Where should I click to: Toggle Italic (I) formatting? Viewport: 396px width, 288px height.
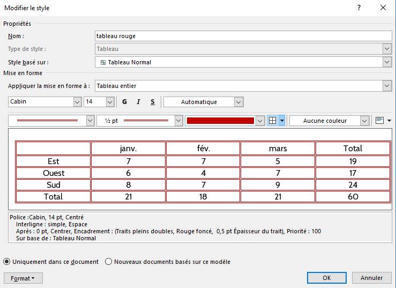click(138, 102)
